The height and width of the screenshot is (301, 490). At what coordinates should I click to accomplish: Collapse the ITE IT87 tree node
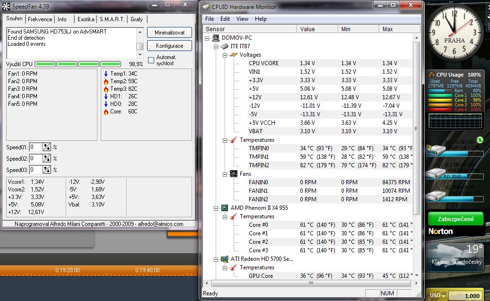tap(217, 46)
